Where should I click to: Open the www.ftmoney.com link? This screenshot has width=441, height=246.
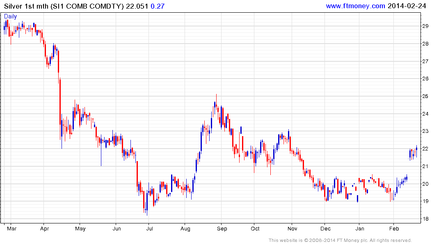[355, 6]
